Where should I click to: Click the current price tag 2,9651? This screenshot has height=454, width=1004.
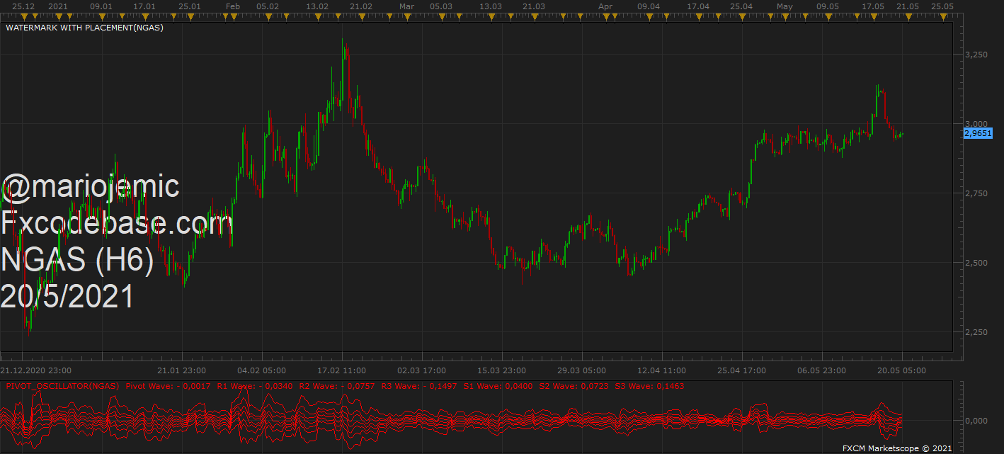[978, 132]
